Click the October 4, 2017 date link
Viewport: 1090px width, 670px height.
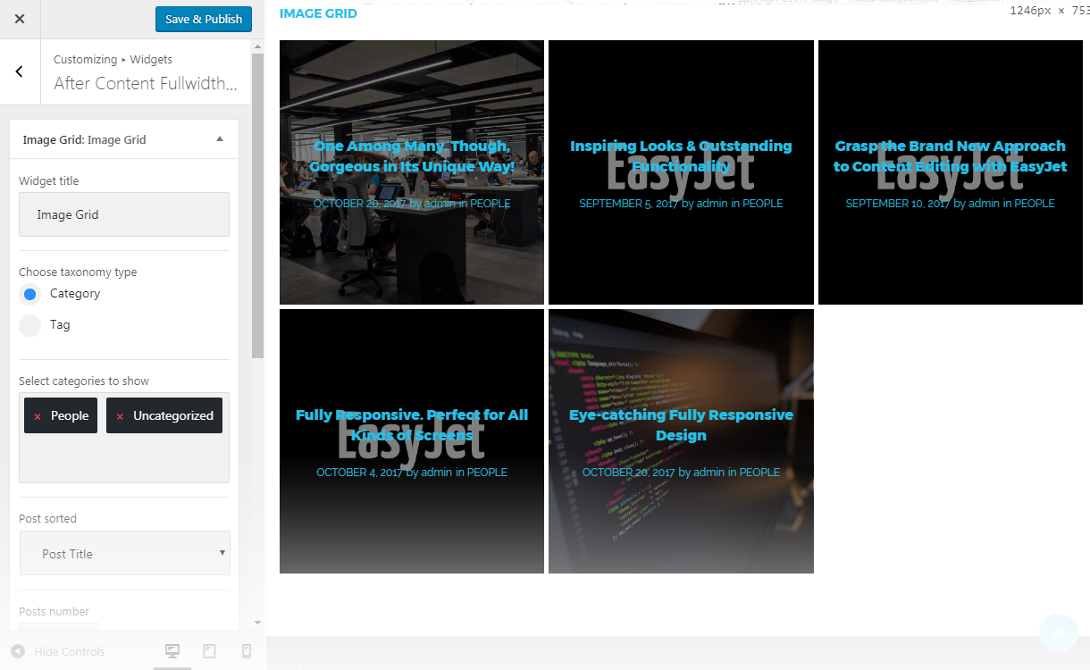point(360,473)
